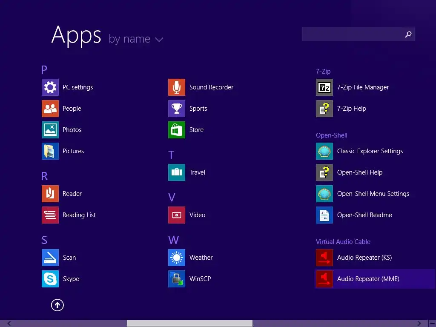This screenshot has height=327, width=436.
Task: Launch the Audio Repeater (KS) icon
Action: (x=324, y=258)
